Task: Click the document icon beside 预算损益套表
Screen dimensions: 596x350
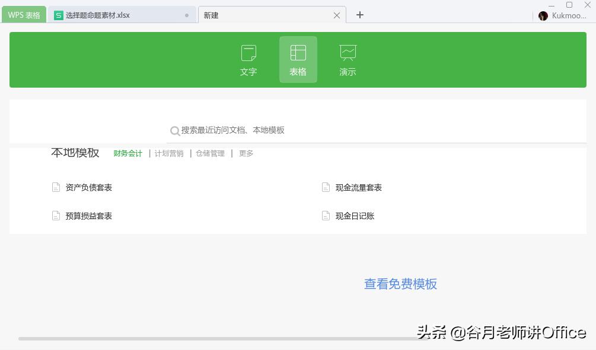Action: 56,216
